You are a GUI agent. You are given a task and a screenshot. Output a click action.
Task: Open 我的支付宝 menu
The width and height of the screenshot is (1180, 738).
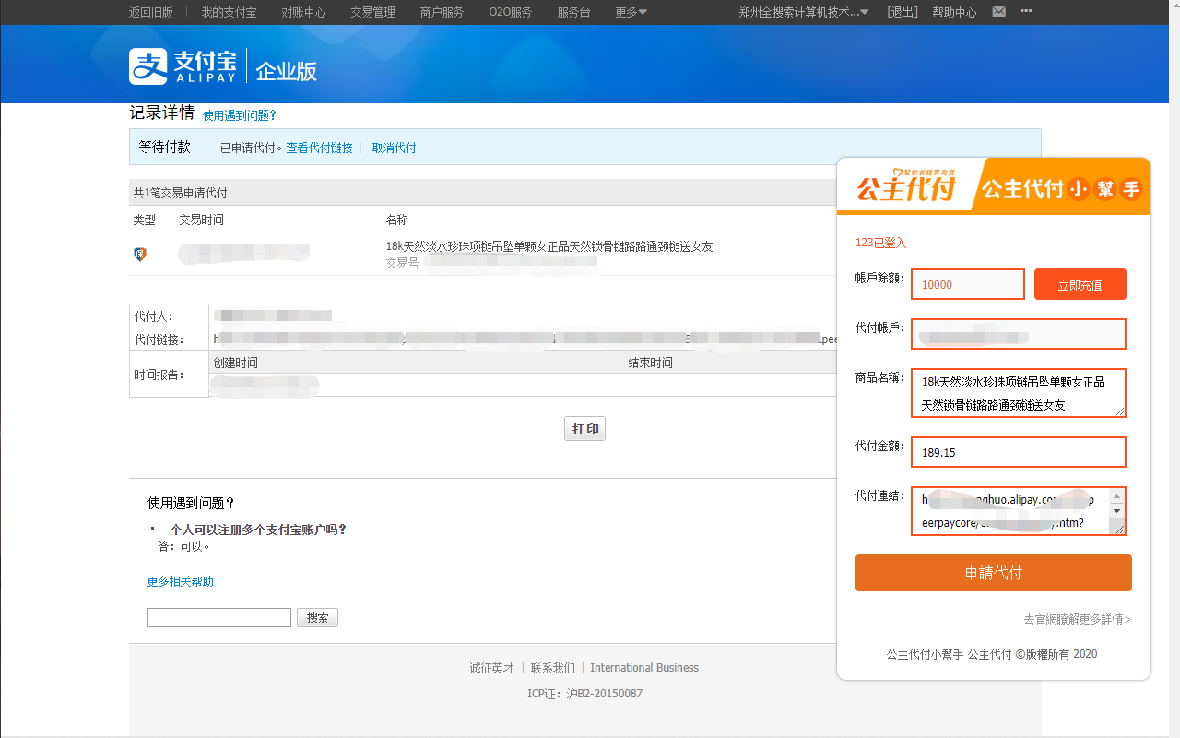click(x=229, y=12)
